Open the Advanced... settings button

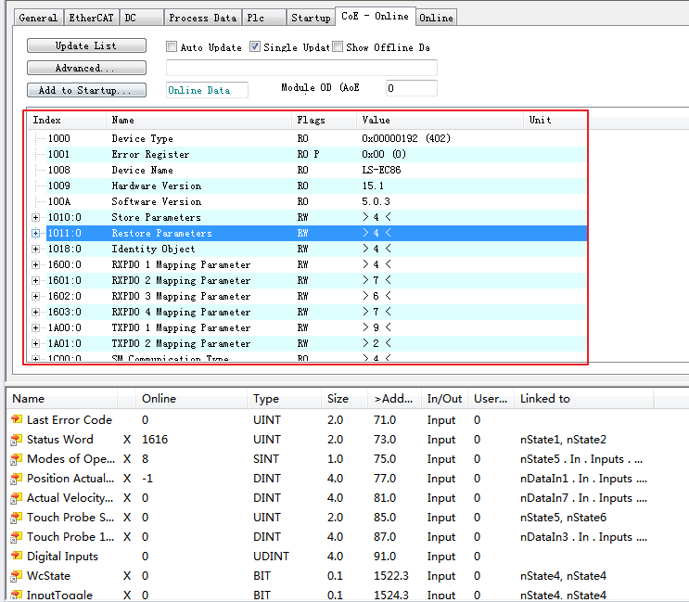(86, 68)
